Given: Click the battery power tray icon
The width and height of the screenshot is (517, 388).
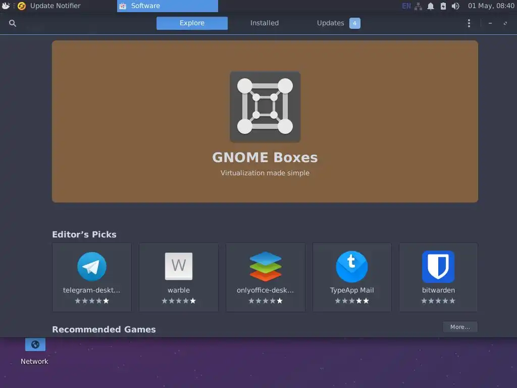Looking at the screenshot, I should pos(443,6).
